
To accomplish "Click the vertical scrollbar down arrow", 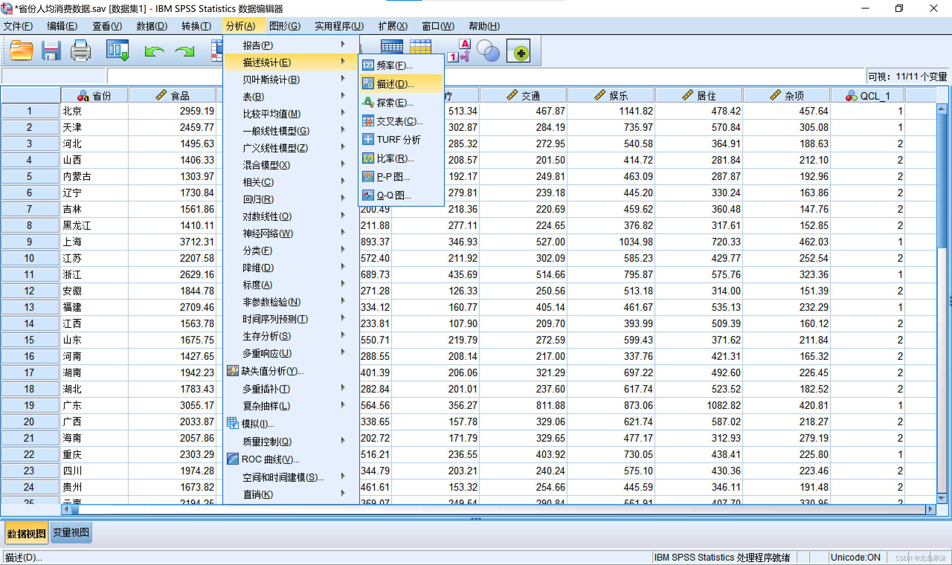I will (941, 498).
